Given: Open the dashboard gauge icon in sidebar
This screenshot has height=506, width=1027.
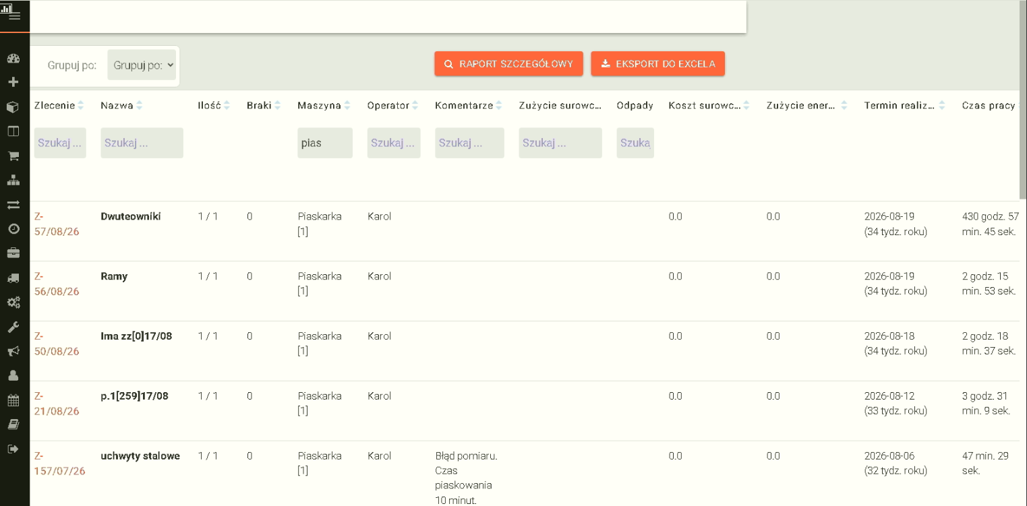Looking at the screenshot, I should 13,58.
